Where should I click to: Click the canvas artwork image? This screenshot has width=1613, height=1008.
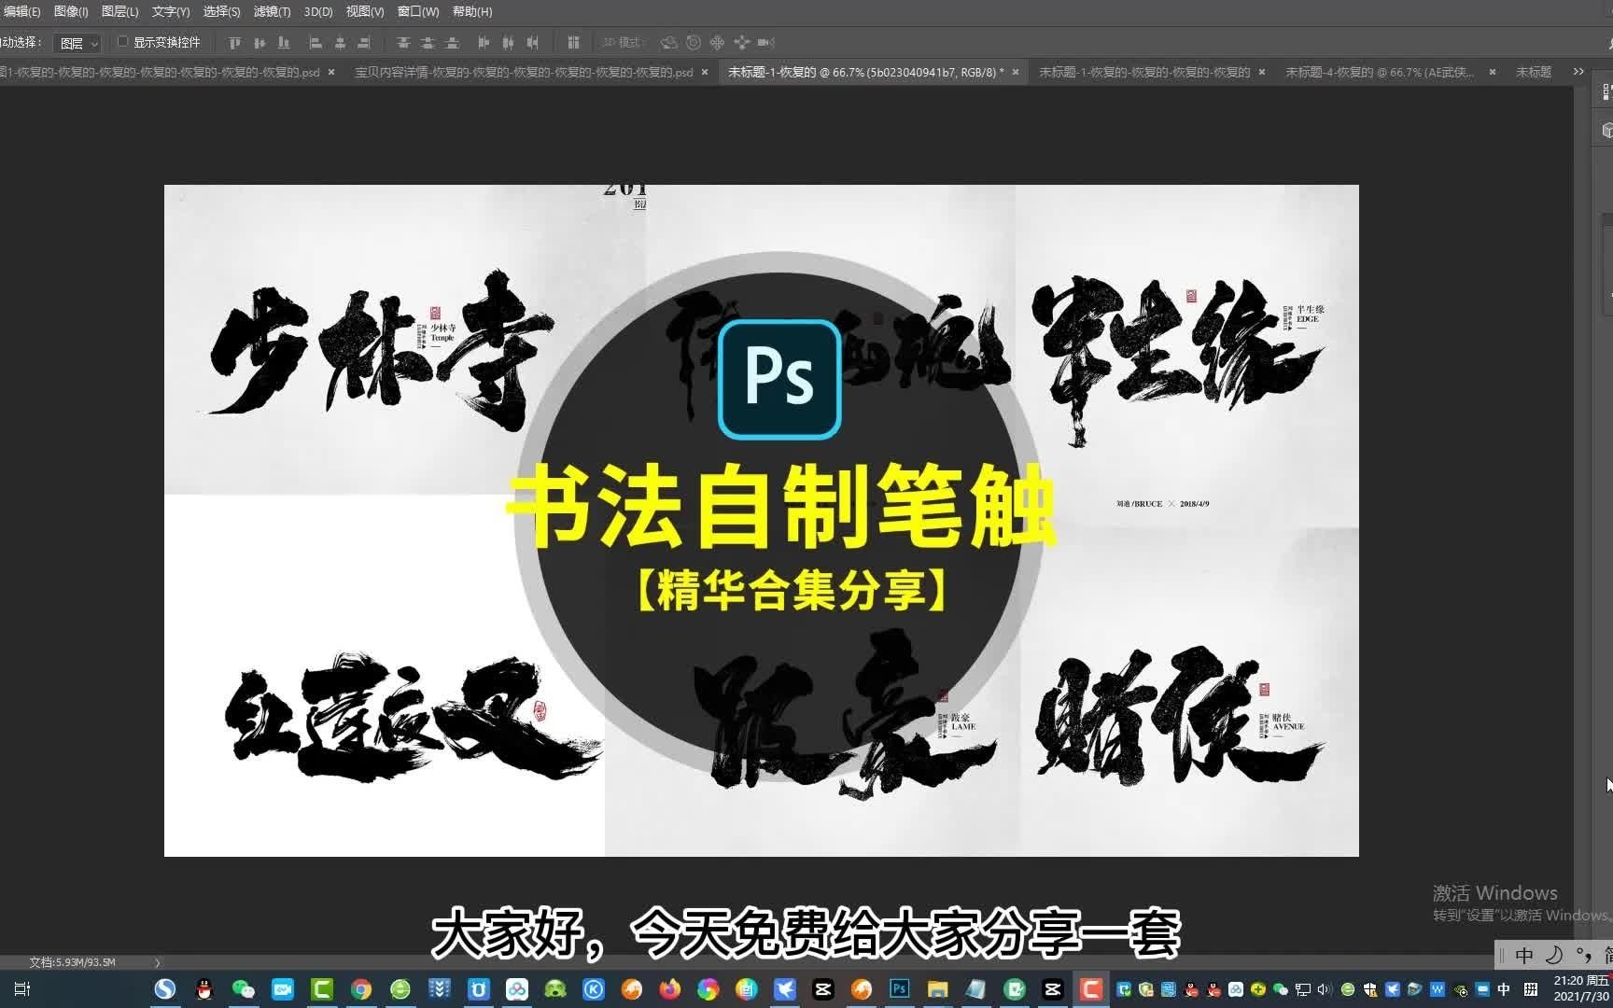coord(762,521)
